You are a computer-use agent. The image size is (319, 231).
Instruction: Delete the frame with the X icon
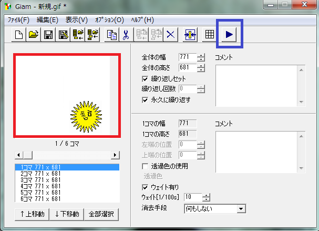point(170,34)
